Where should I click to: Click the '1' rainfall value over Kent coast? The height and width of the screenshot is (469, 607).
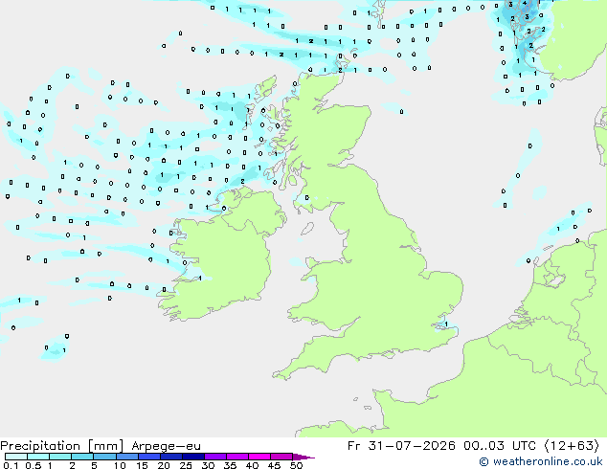446,324
